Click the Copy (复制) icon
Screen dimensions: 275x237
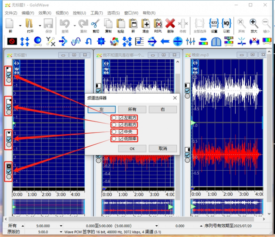pyautogui.click(x=108, y=23)
